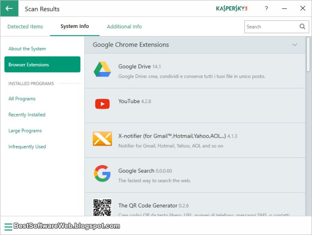Open Recently Installed programs
This screenshot has height=235, width=312.
(x=27, y=115)
